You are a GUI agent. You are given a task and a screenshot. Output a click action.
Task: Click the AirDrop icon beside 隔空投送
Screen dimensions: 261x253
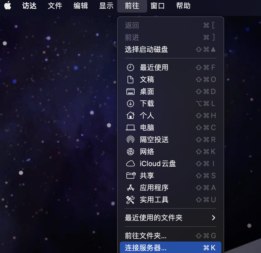tap(130, 140)
